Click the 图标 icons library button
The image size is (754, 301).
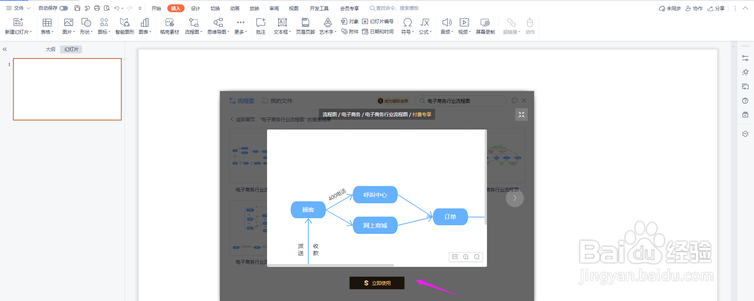104,22
